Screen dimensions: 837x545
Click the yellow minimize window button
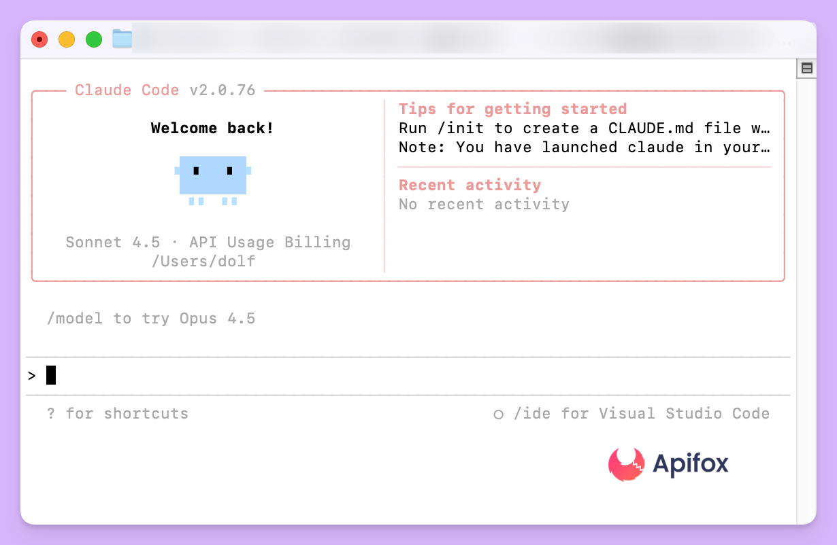[x=67, y=39]
